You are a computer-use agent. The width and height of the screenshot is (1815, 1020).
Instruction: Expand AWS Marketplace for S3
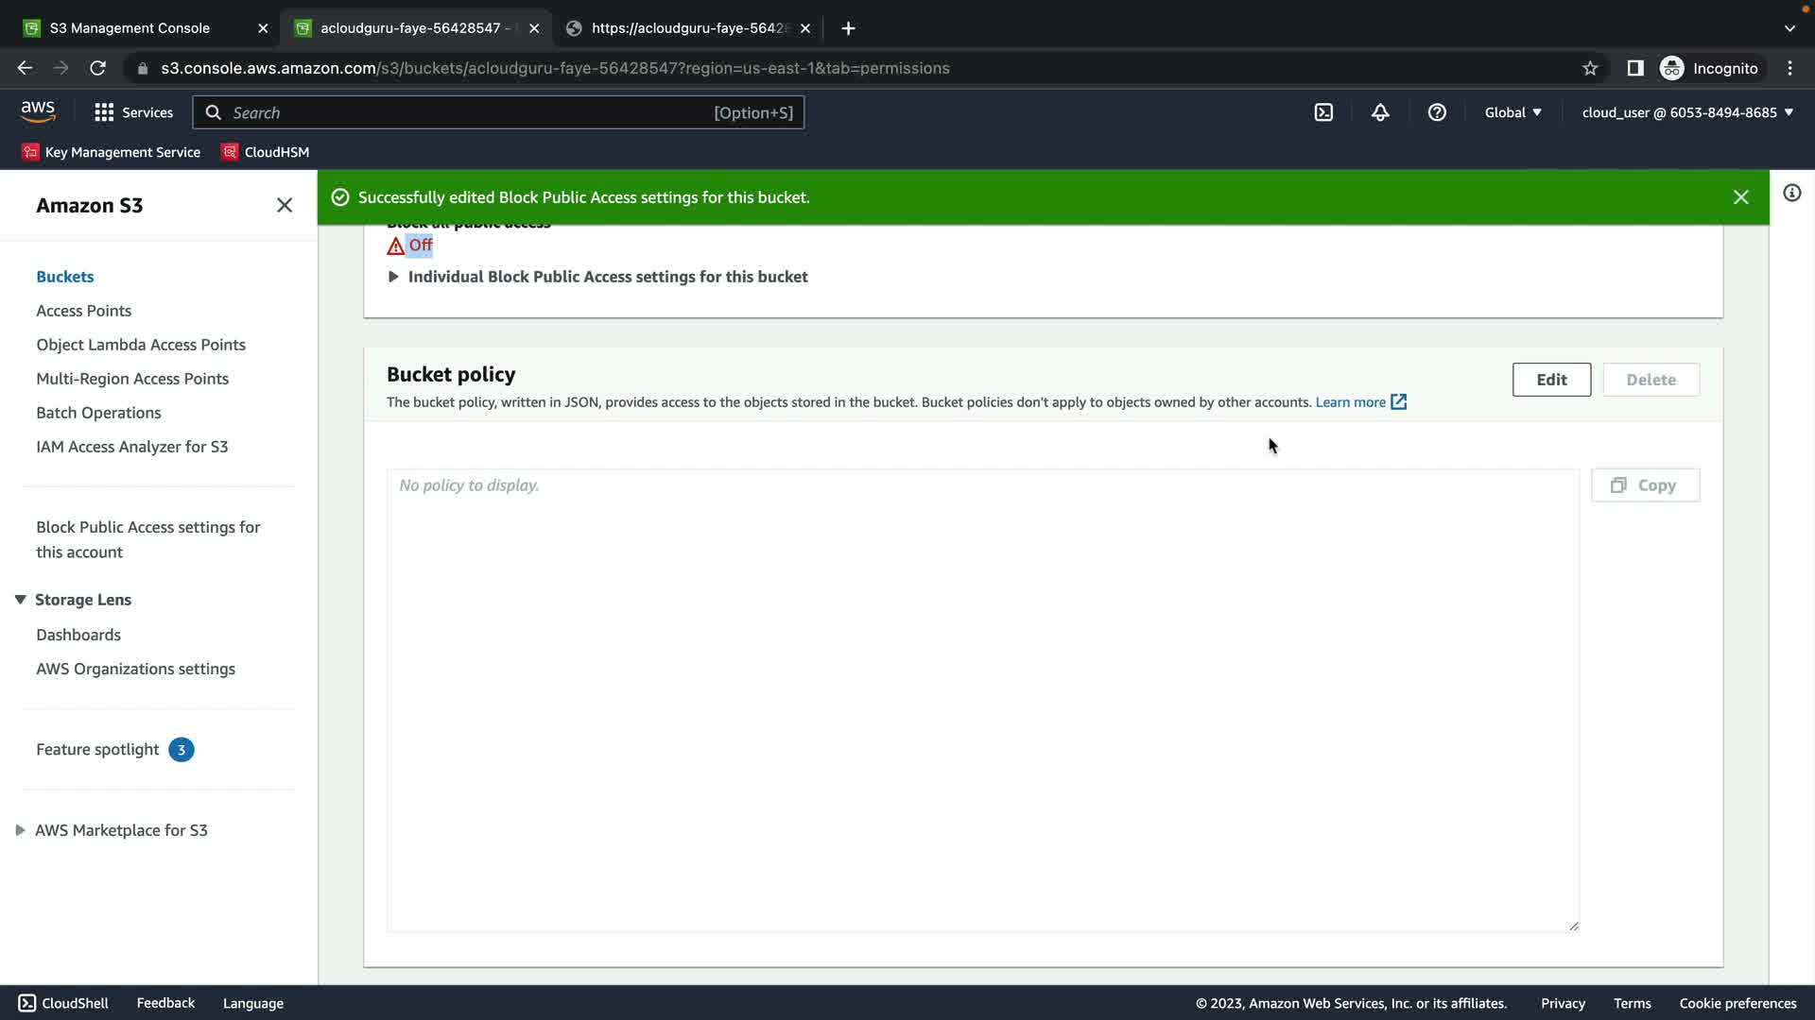click(x=20, y=830)
